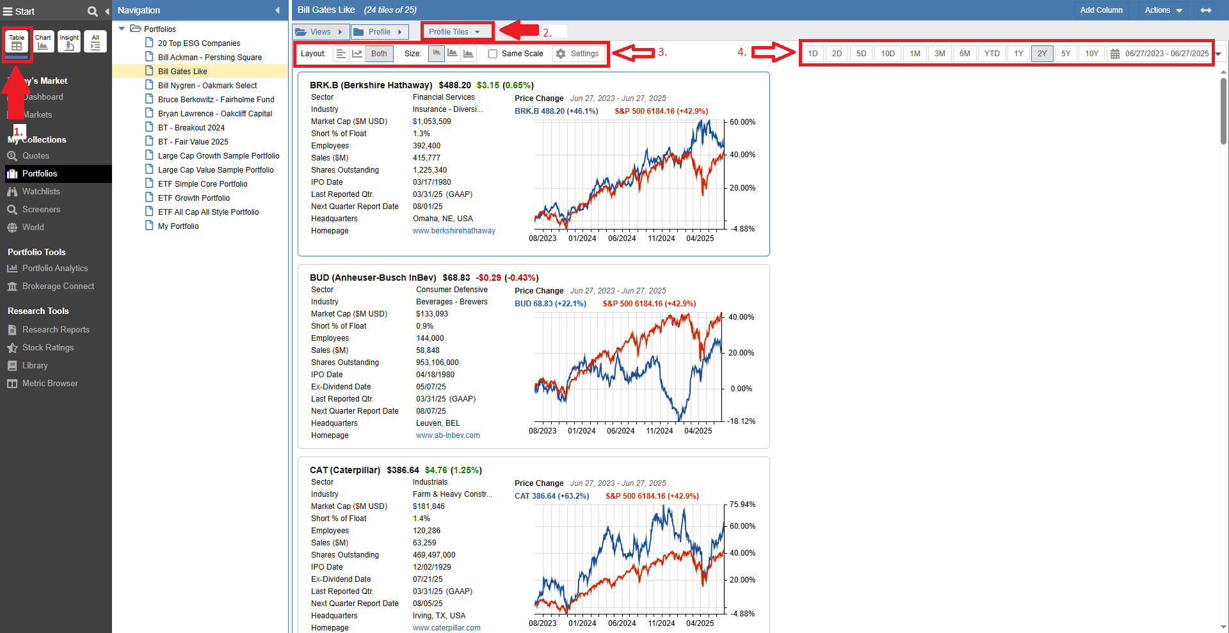Set the date range to 6M

965,54
